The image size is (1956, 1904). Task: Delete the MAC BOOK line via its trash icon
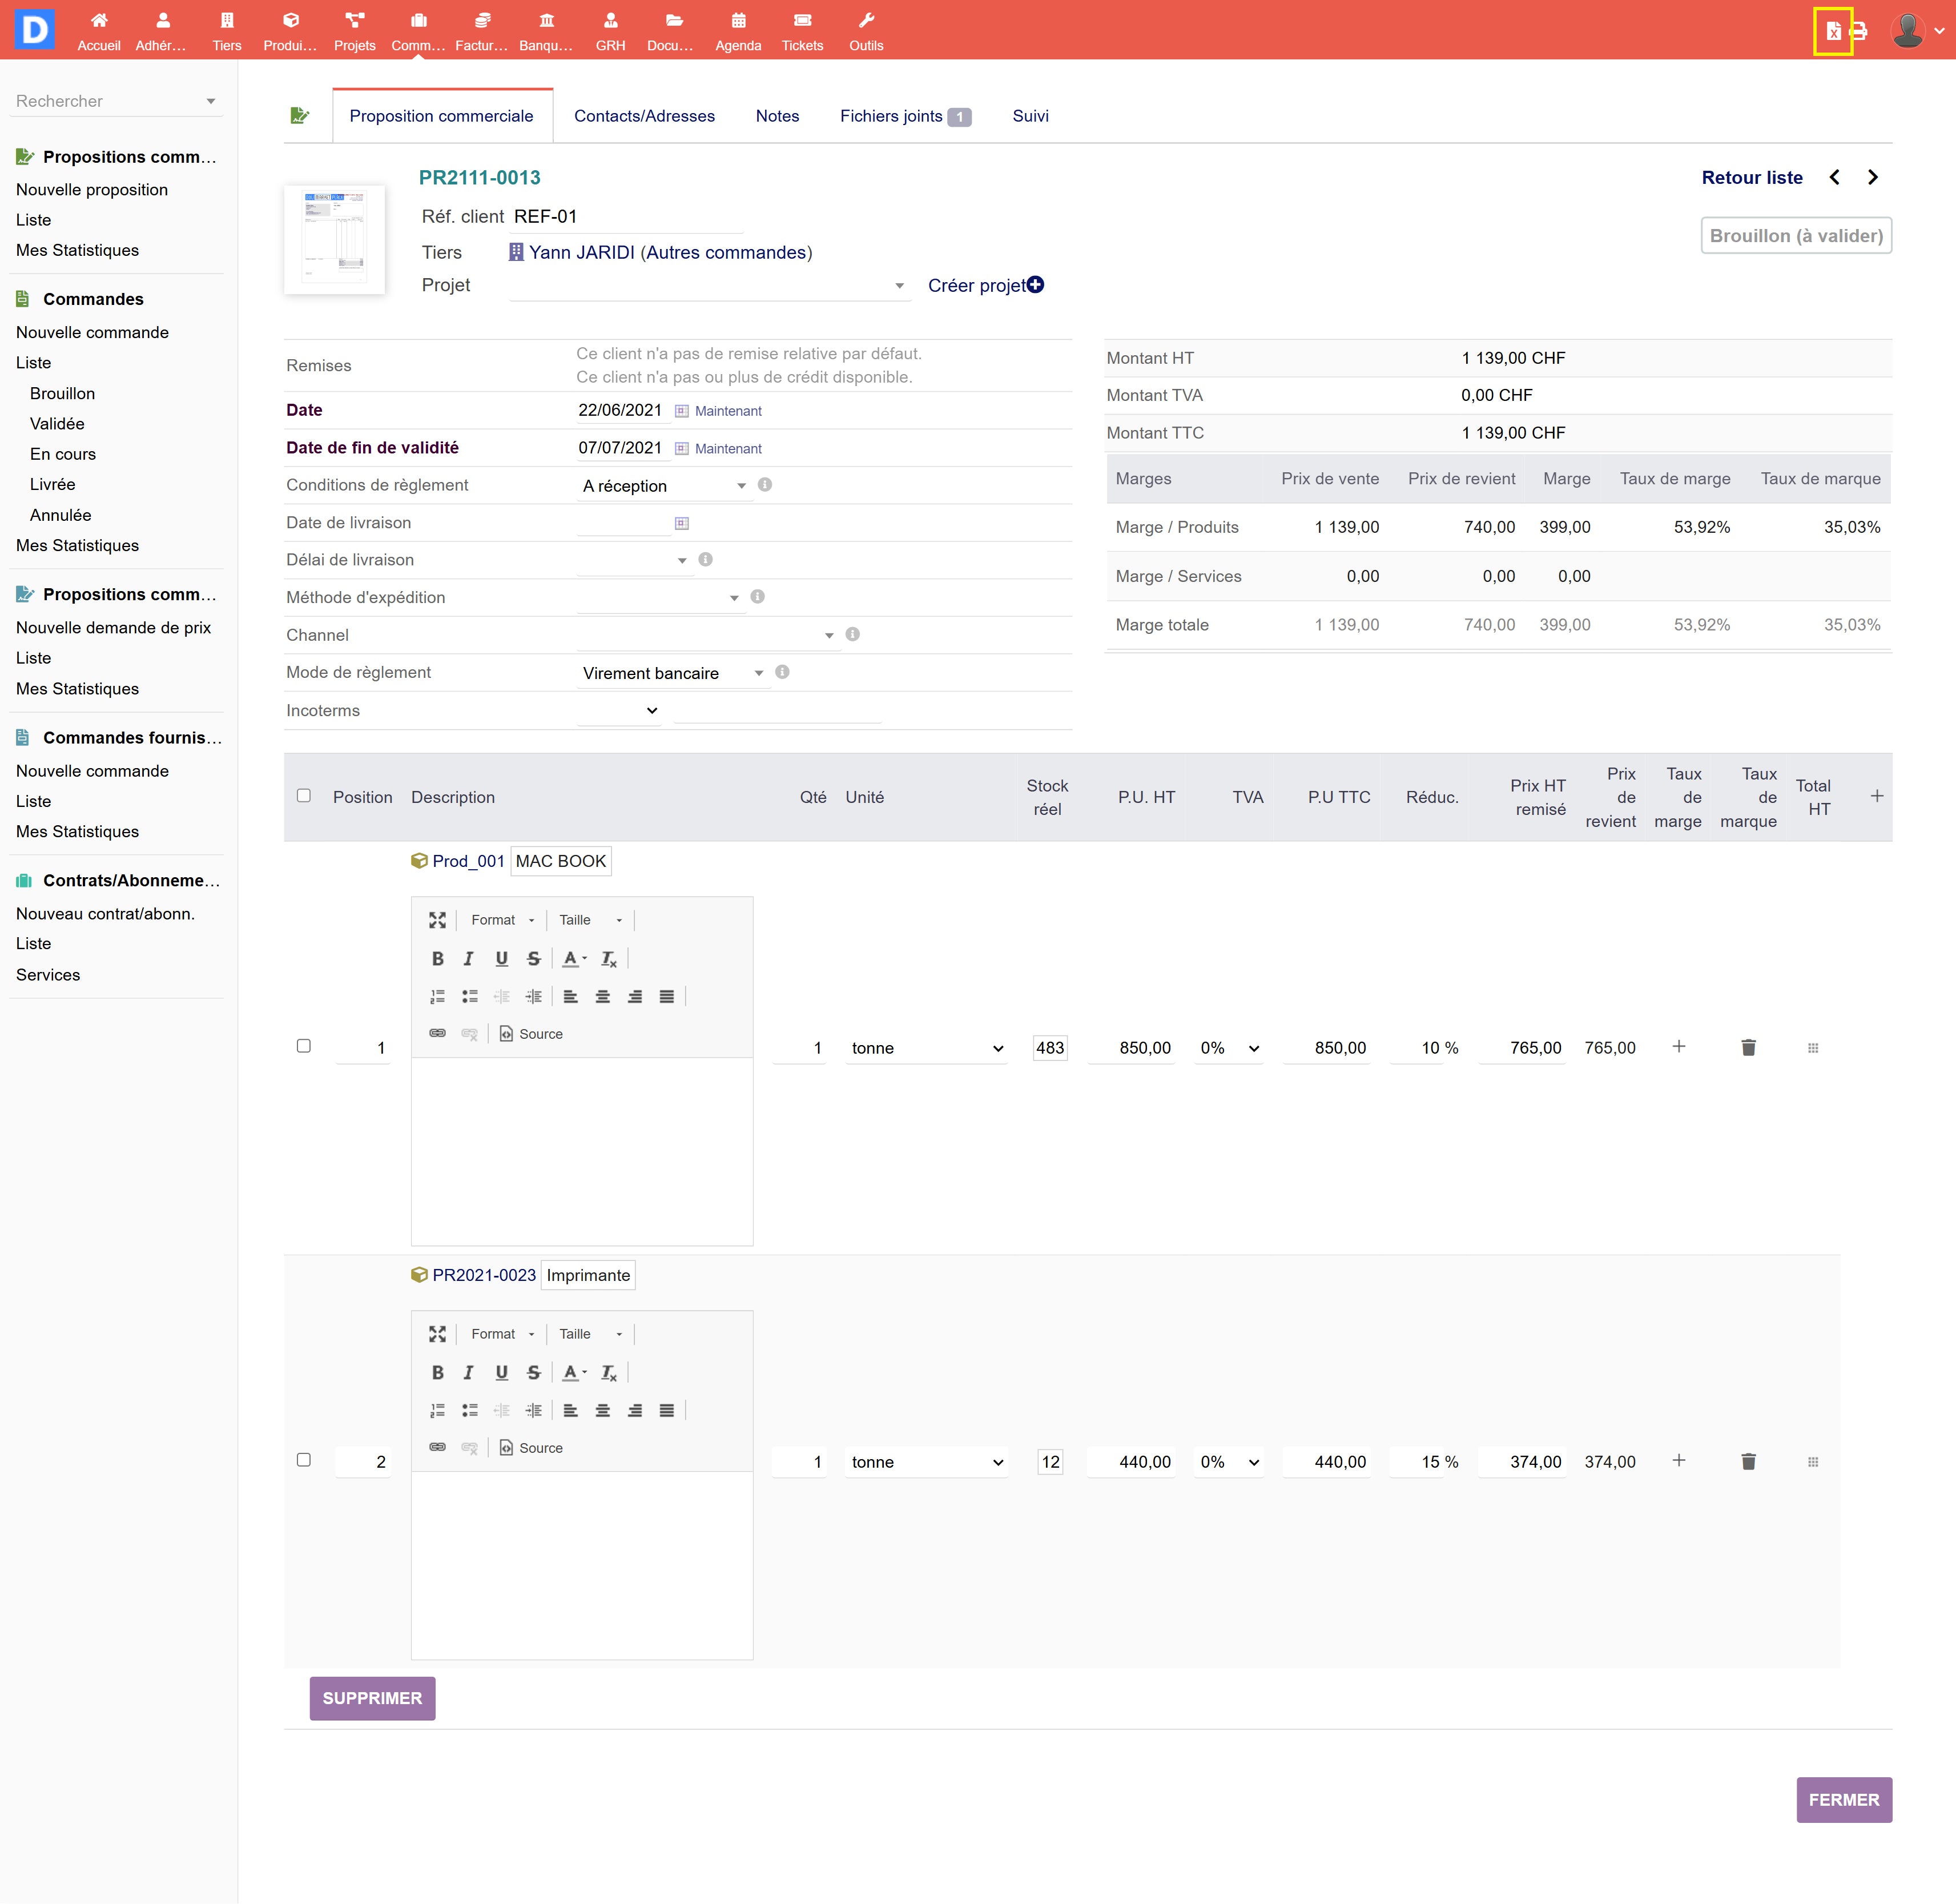tap(1748, 1047)
